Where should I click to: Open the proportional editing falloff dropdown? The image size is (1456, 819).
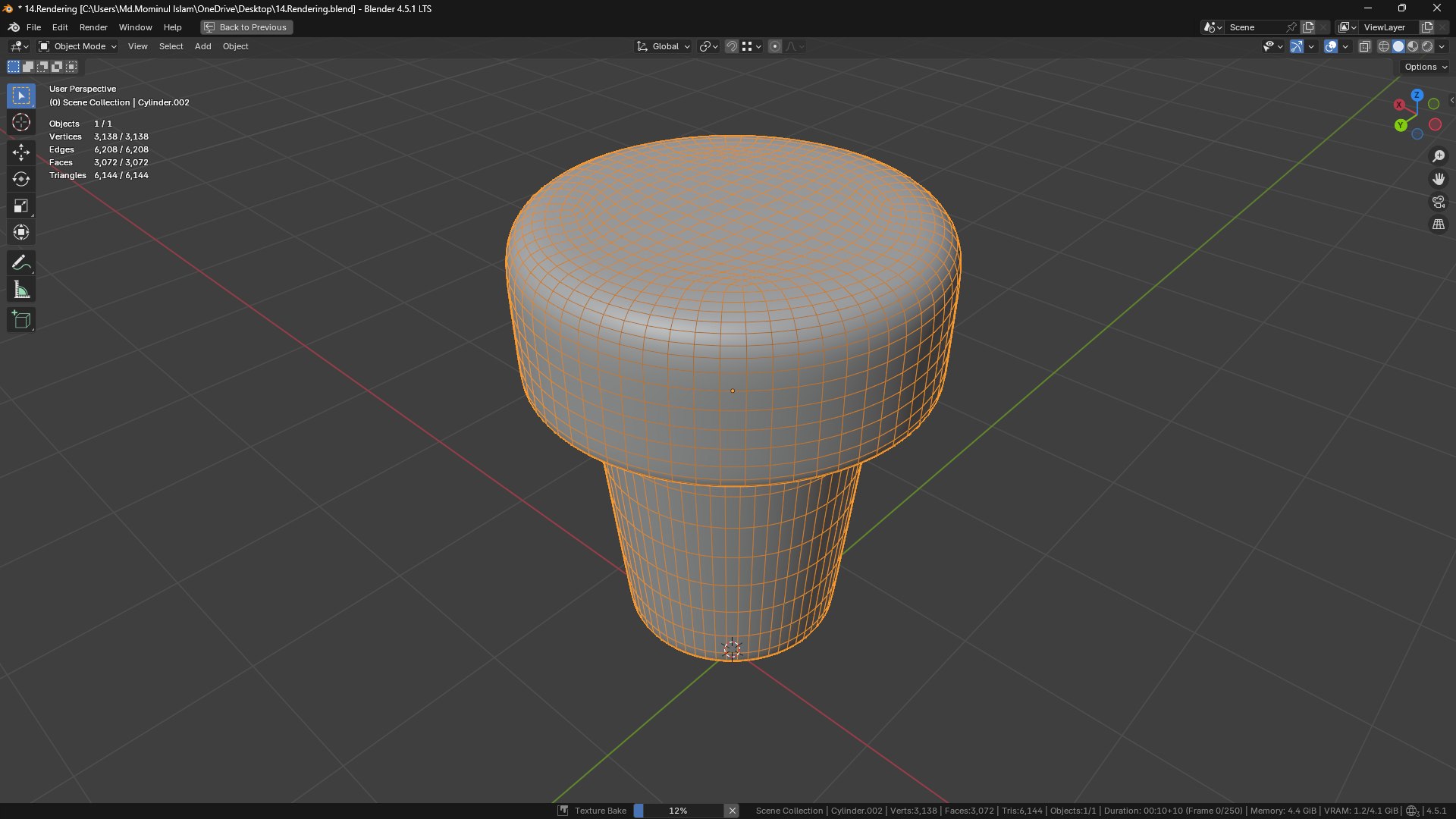pyautogui.click(x=794, y=46)
